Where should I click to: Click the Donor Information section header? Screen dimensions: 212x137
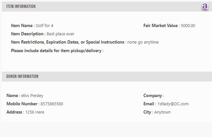point(22,76)
